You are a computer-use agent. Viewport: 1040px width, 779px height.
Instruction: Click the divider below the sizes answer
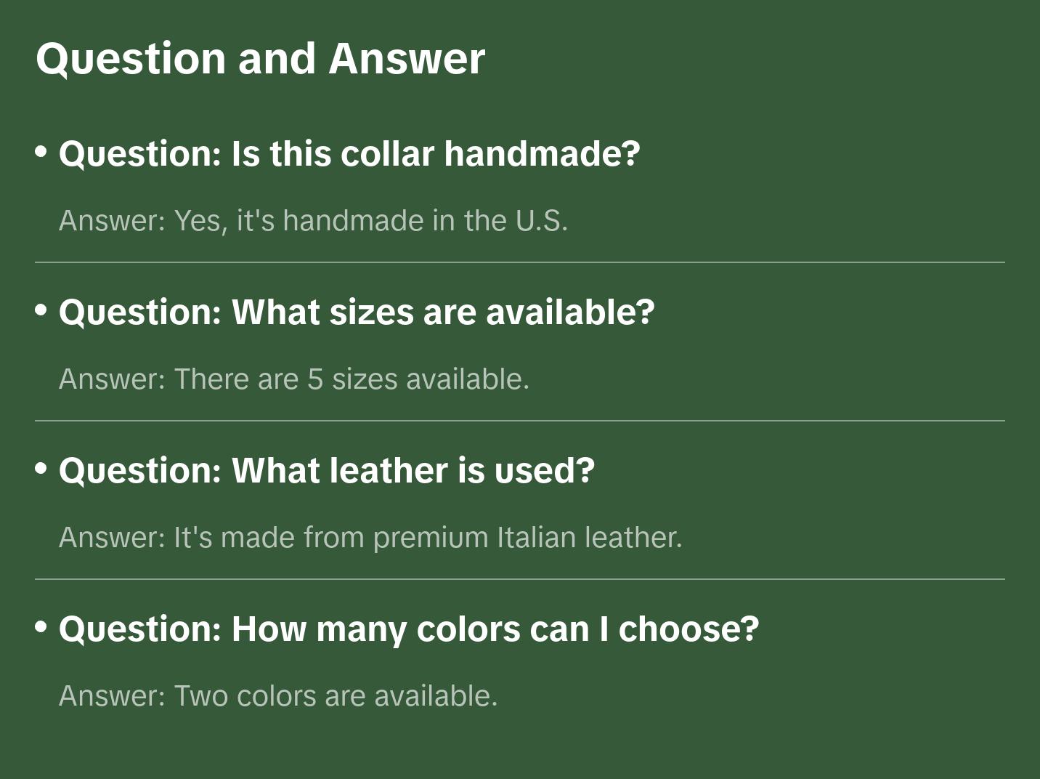[520, 421]
